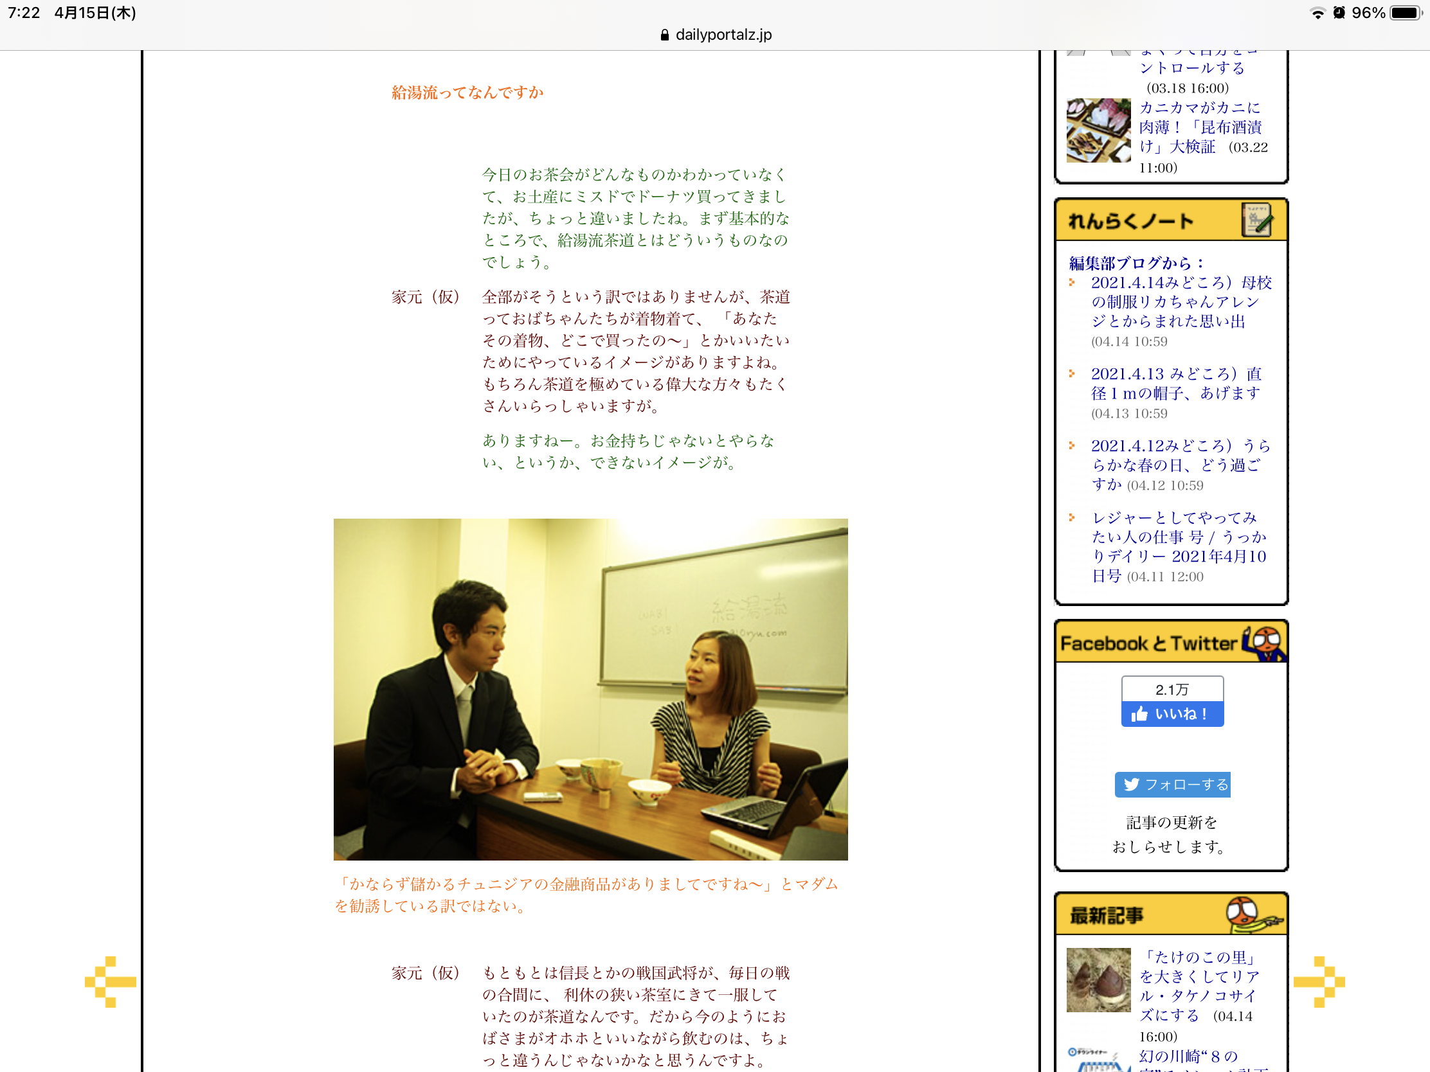Click the interview photo of two people
1430x1072 pixels.
(590, 690)
